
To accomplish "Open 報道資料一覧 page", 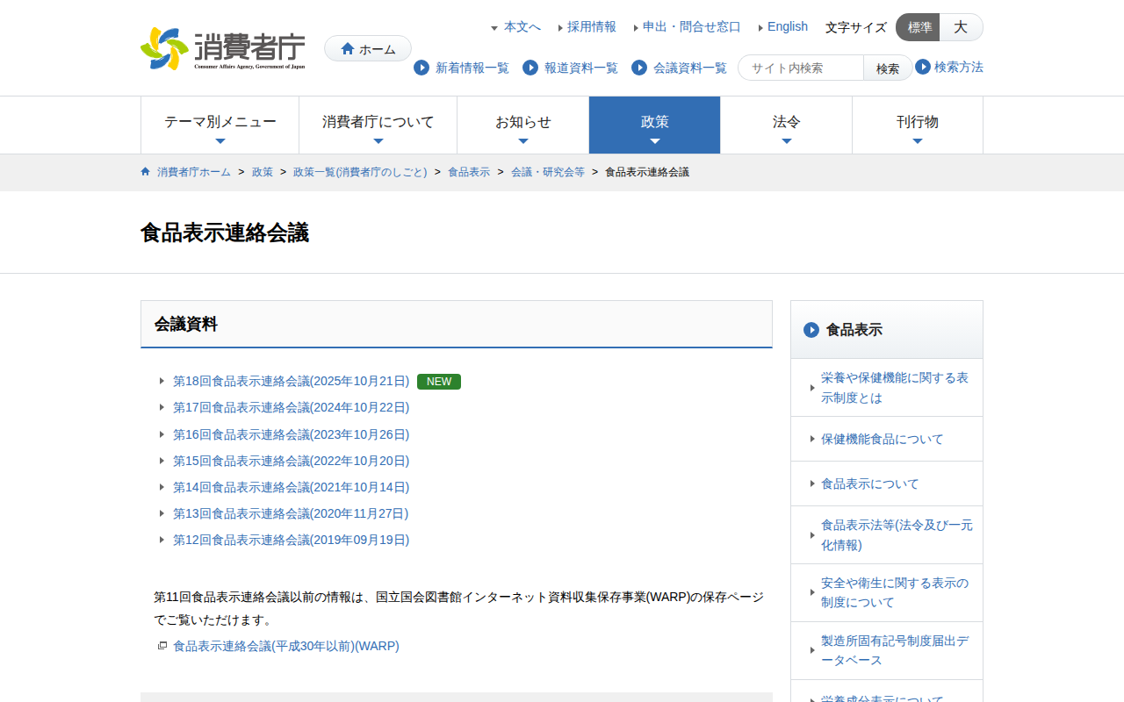I will [x=581, y=68].
